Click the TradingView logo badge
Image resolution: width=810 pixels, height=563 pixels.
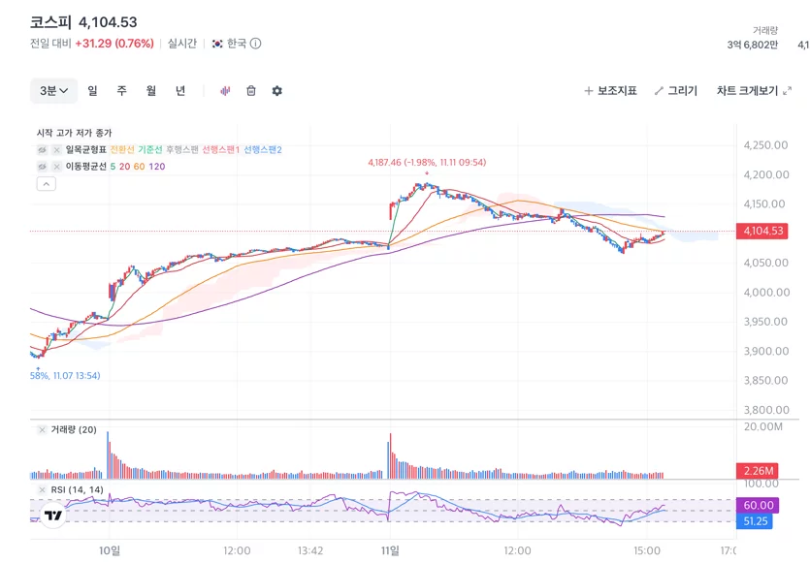pyautogui.click(x=52, y=515)
